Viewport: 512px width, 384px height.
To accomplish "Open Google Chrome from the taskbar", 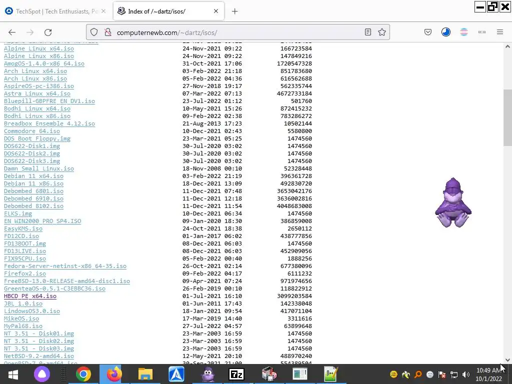I will (83, 374).
